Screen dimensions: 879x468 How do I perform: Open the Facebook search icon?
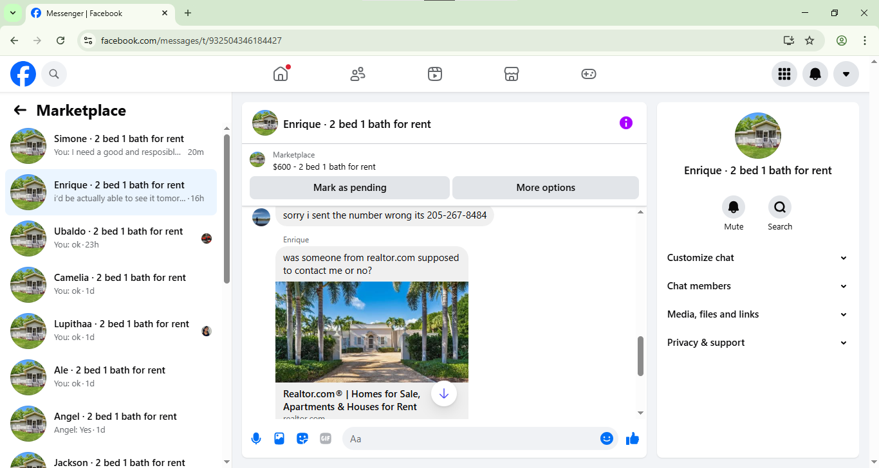[54, 74]
